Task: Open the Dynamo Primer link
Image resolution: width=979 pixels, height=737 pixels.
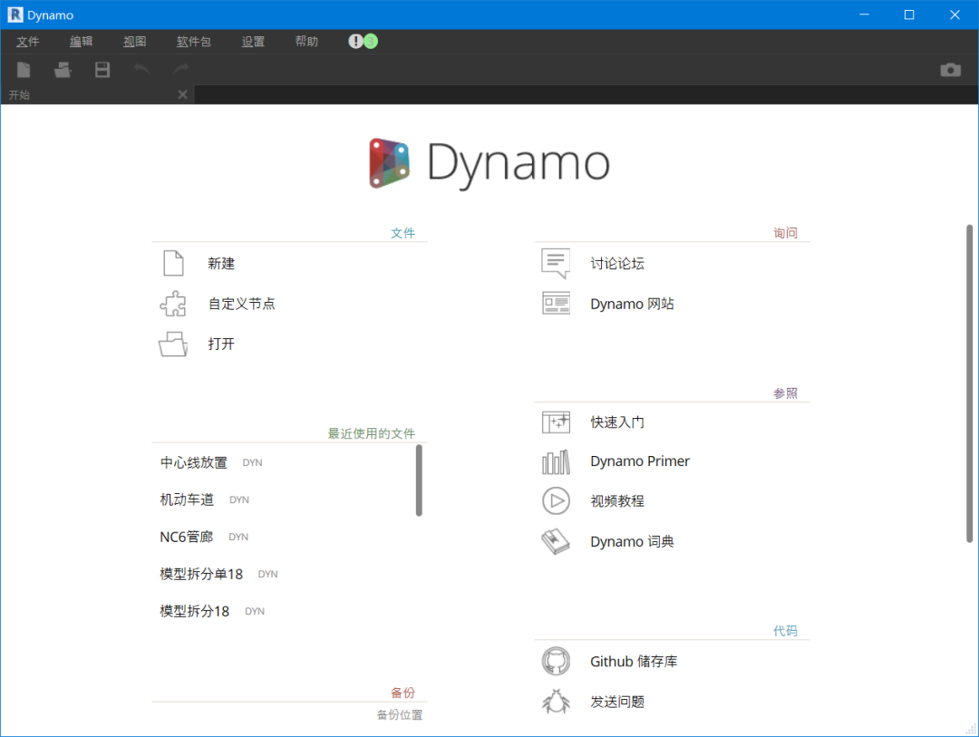Action: (640, 461)
